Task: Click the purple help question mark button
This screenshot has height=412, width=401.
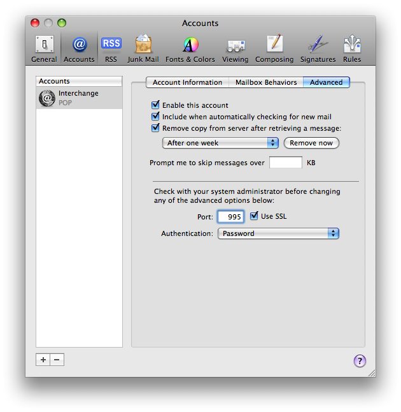Action: pyautogui.click(x=360, y=361)
